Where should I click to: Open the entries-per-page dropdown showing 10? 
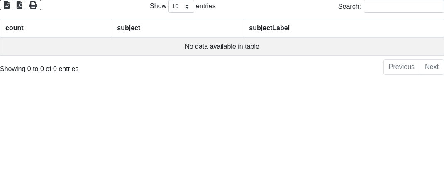pyautogui.click(x=181, y=7)
